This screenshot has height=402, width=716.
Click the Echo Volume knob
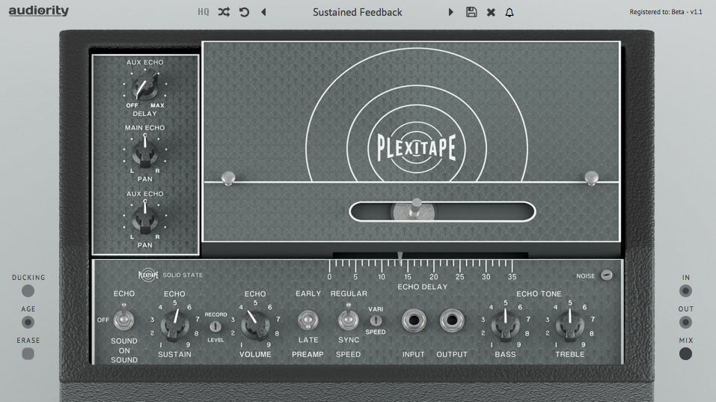click(255, 325)
